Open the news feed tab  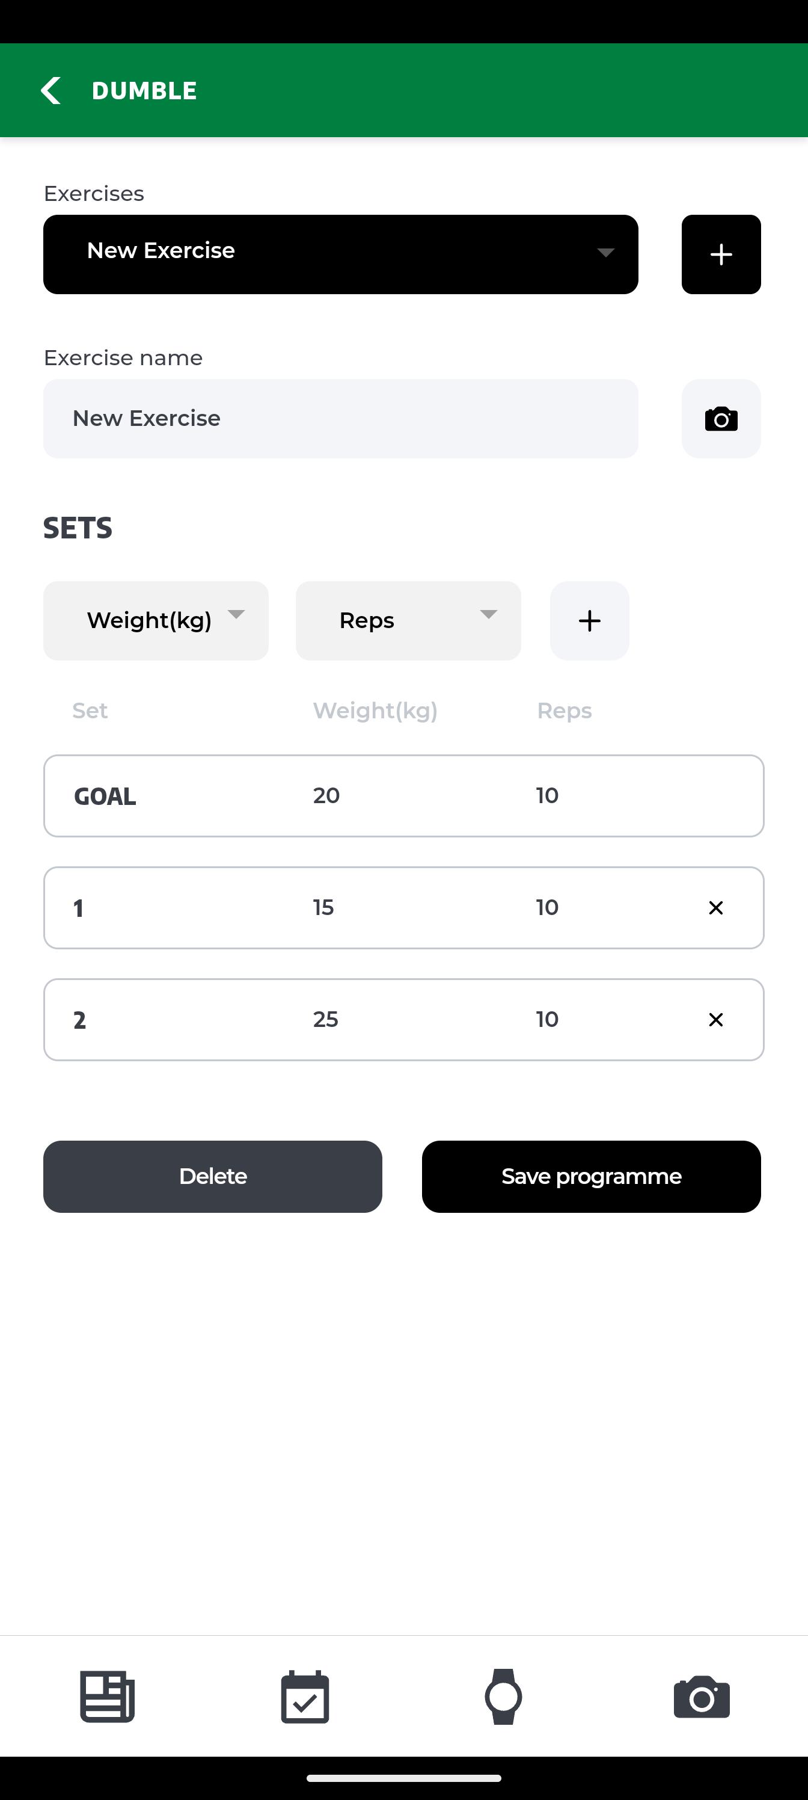(107, 1697)
